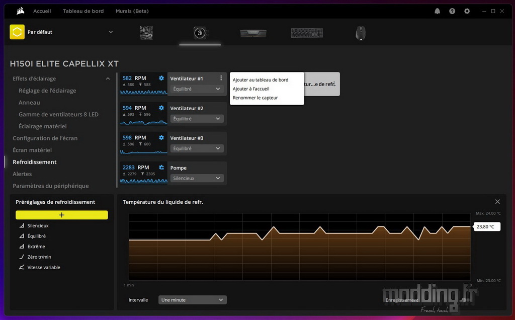Open the Ventilateur #2 Équilibré dropdown
Viewport: 515px width, 320px height.
click(197, 119)
